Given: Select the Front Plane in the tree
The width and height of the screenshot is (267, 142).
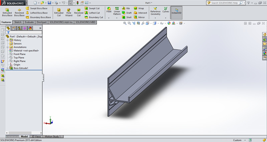Looking at the screenshot, I should 19,54.
